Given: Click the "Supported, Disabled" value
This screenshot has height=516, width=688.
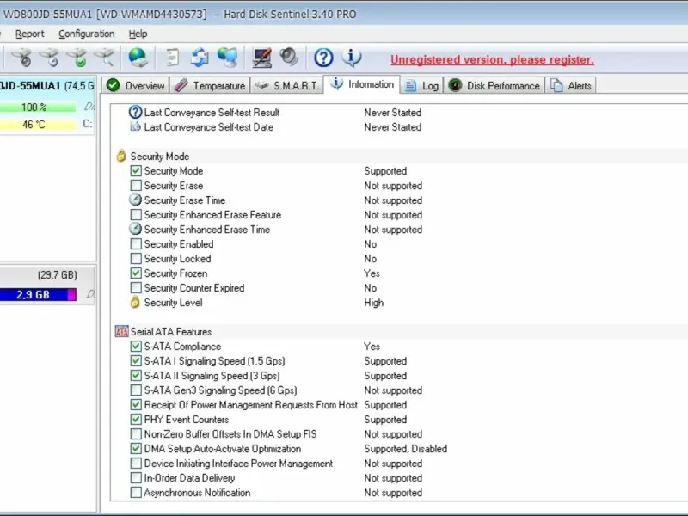Looking at the screenshot, I should click(x=405, y=449).
